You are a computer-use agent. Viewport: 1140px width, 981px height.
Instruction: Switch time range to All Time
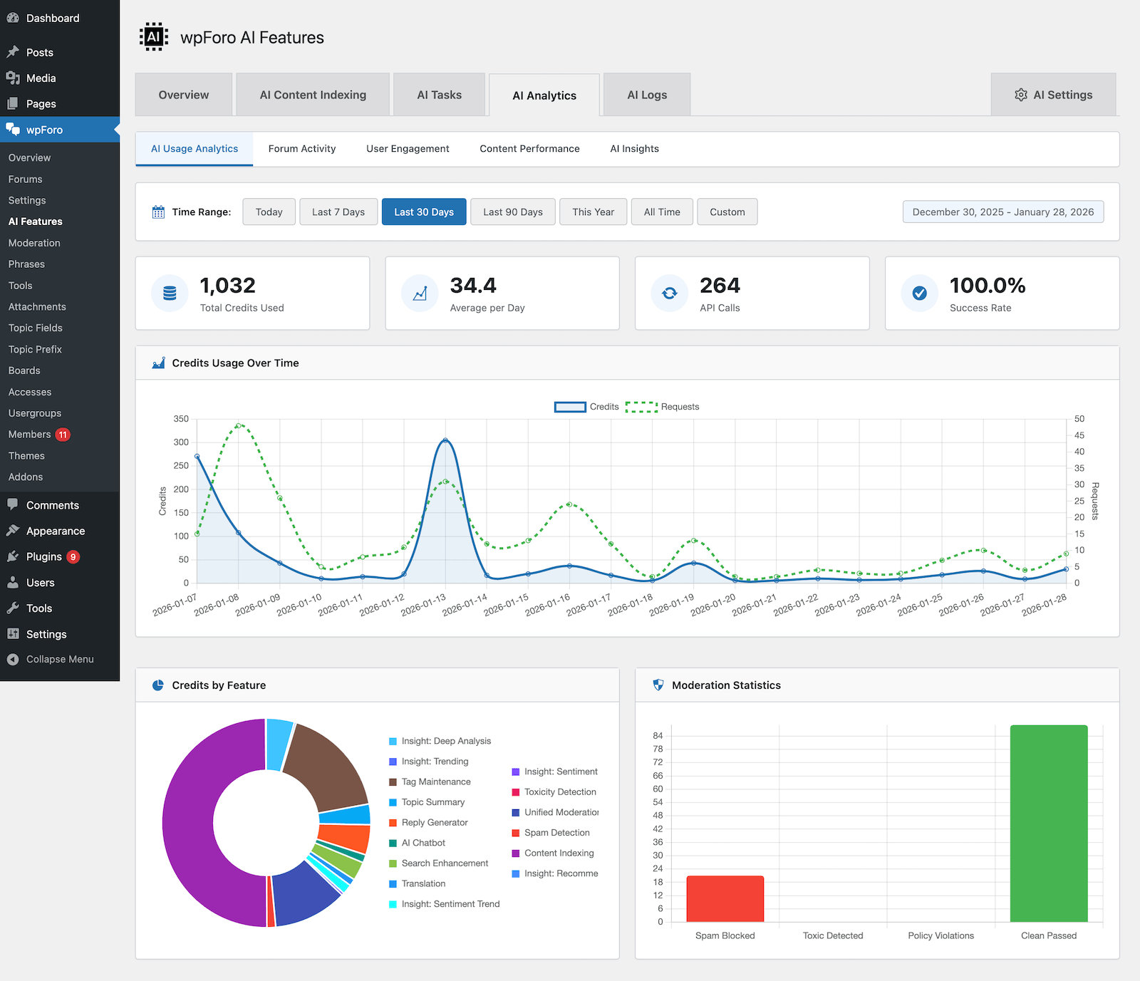click(x=661, y=211)
